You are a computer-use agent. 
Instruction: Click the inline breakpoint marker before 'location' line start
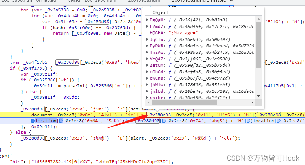coord(33,121)
